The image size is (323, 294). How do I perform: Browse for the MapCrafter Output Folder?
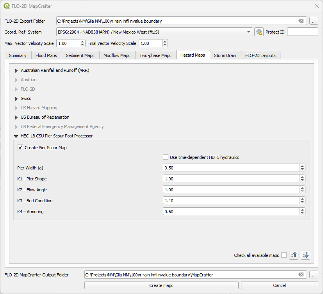(314, 275)
